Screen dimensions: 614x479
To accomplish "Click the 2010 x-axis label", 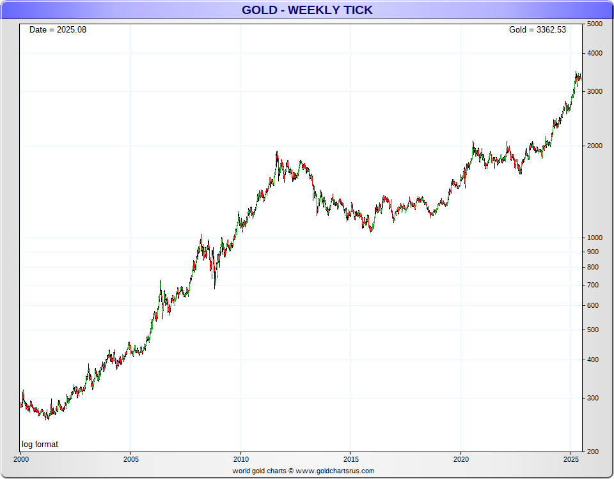I will click(241, 459).
